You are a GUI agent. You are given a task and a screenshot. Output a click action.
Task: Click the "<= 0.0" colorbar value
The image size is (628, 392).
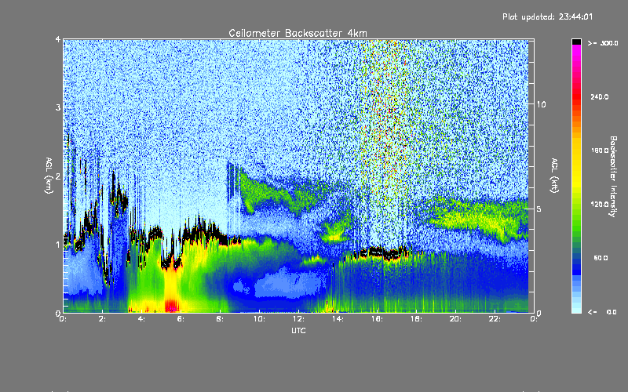602,312
